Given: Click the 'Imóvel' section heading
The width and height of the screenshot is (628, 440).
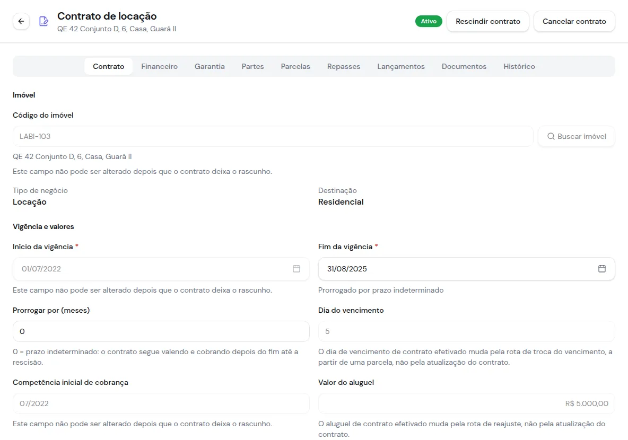Looking at the screenshot, I should pyautogui.click(x=24, y=95).
